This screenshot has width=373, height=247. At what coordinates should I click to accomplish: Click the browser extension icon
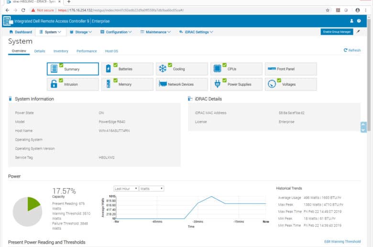338,10
